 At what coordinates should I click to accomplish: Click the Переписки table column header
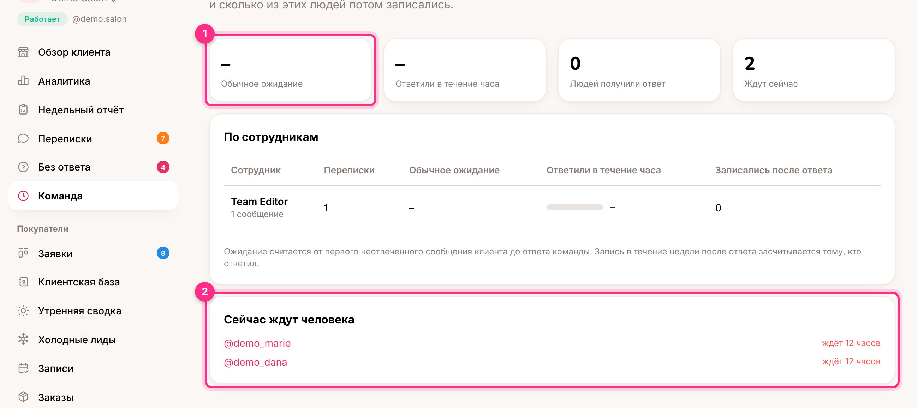(349, 170)
